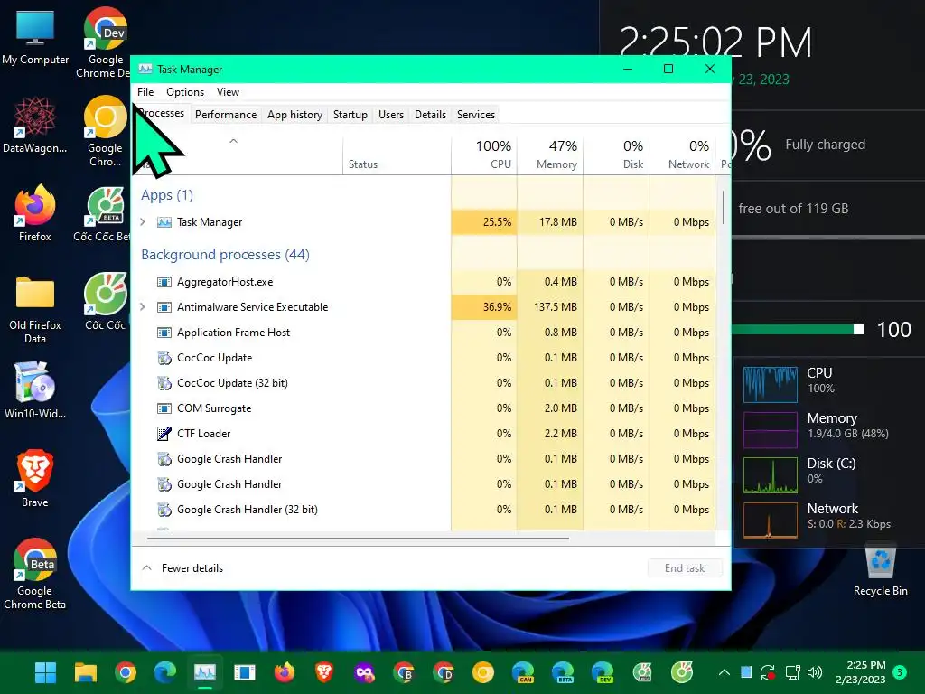Click the 137.5 MB memory cell
925x694 pixels.
click(x=550, y=307)
